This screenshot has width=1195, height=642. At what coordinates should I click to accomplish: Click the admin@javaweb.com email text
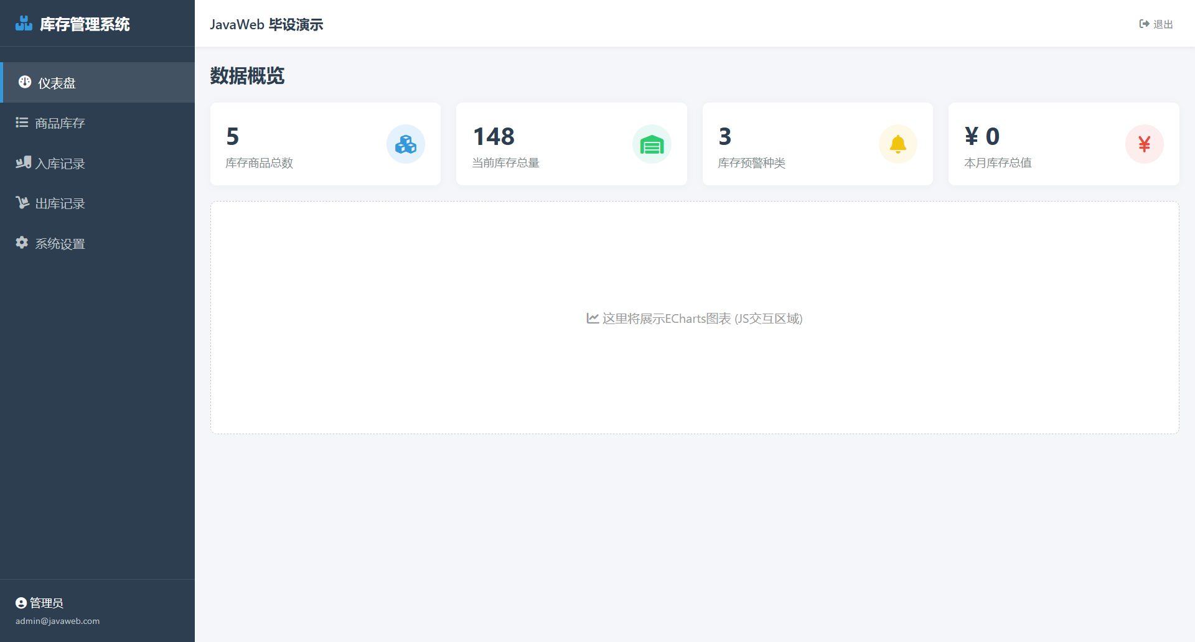tap(57, 621)
